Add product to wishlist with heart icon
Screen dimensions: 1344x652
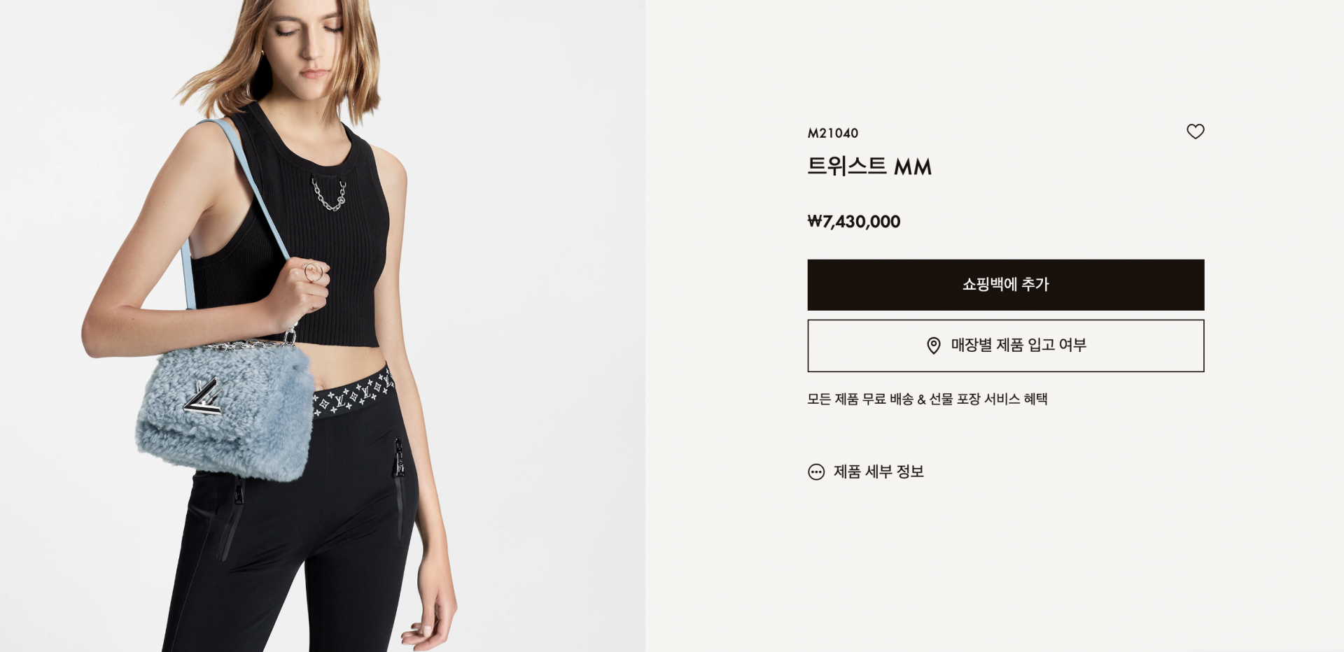coord(1195,132)
